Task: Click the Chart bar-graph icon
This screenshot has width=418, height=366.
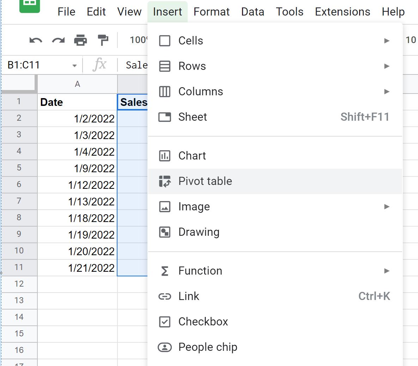Action: (164, 156)
